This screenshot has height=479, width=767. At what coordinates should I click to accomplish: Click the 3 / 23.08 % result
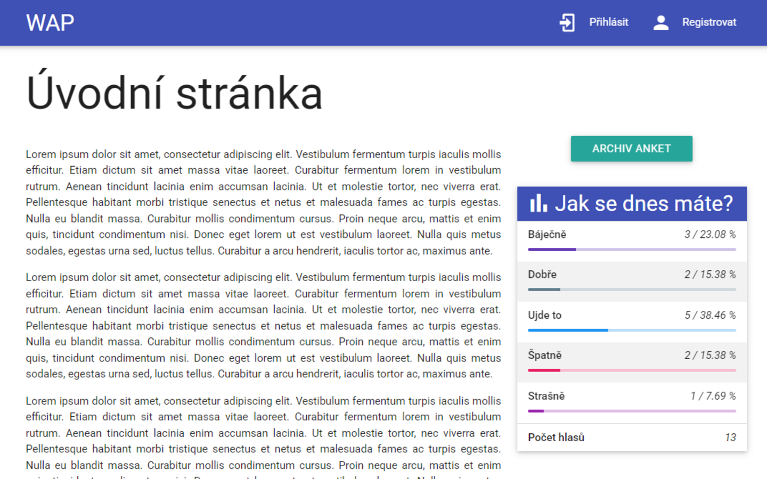tap(710, 234)
